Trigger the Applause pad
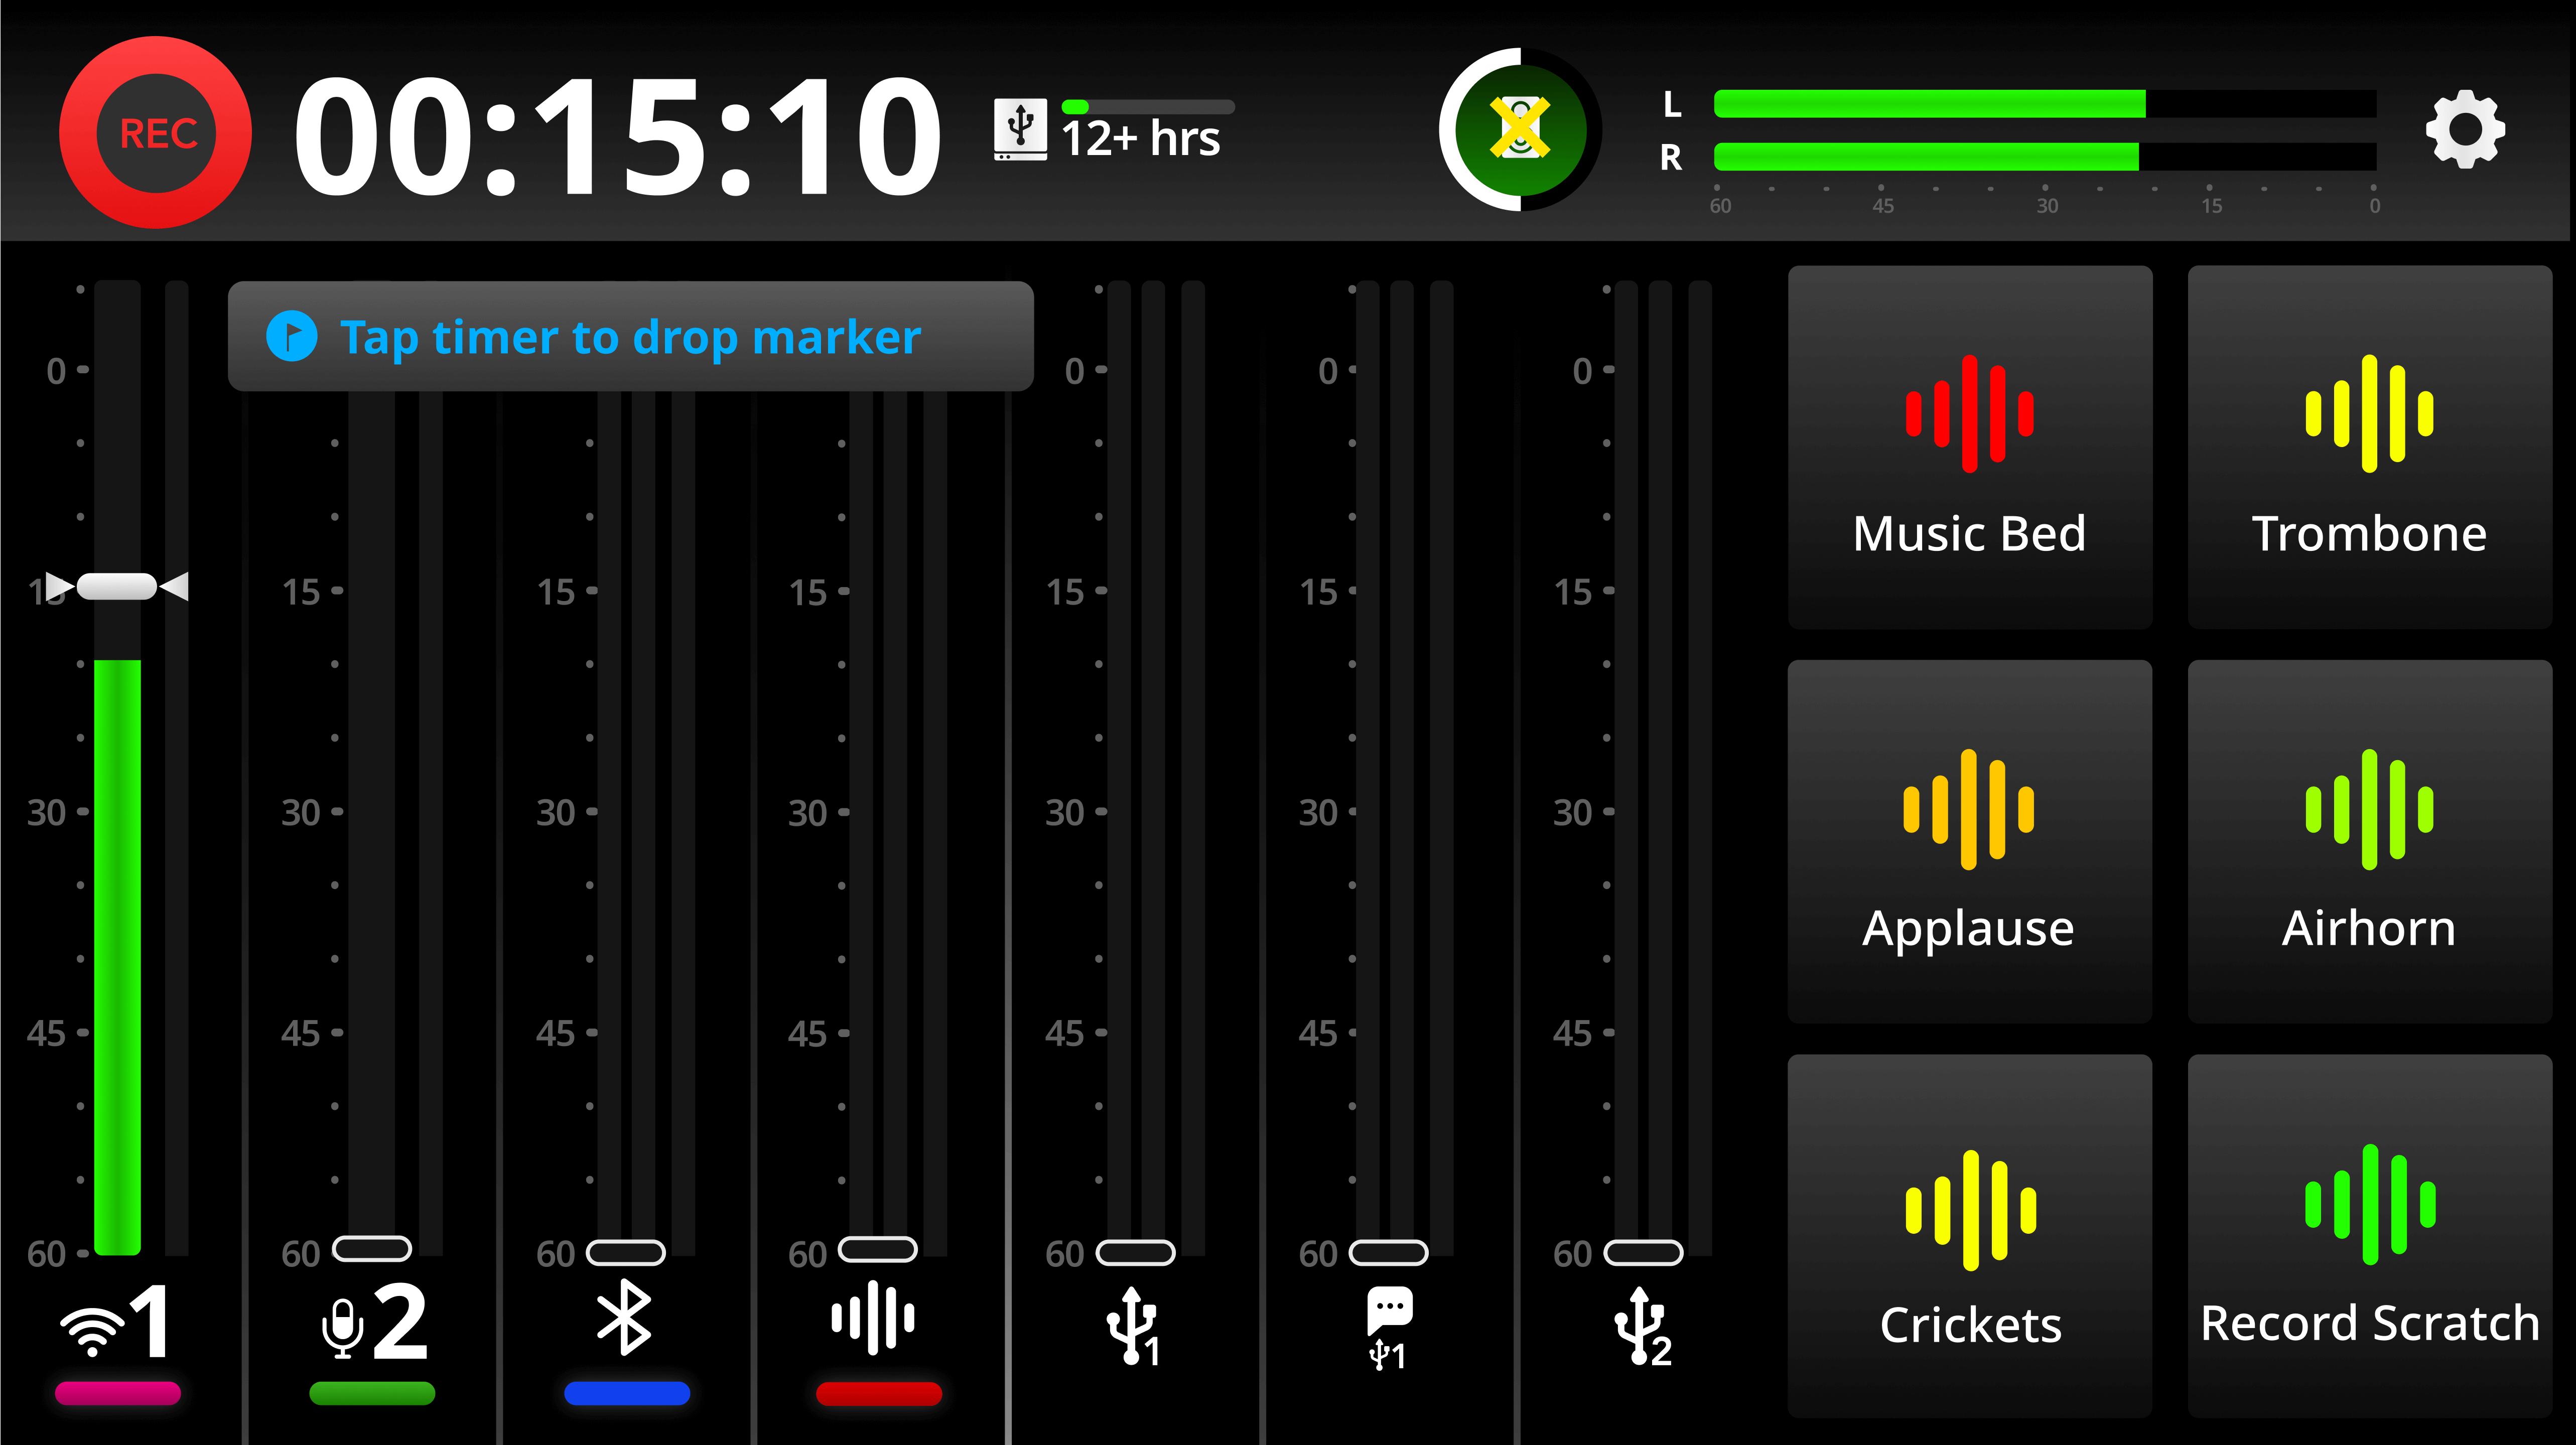This screenshot has width=2576, height=1445. coord(1969,841)
